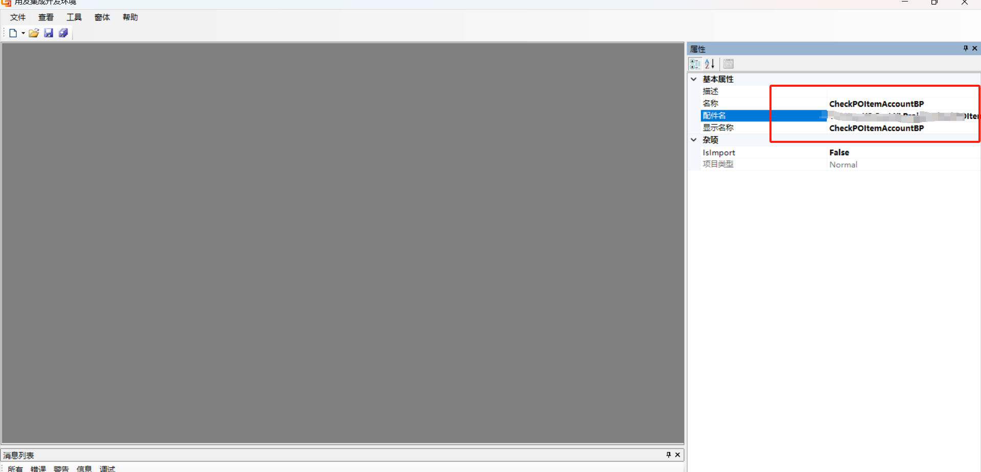Click the IsImport value False
Viewport: 981px width, 472px height.
click(839, 153)
